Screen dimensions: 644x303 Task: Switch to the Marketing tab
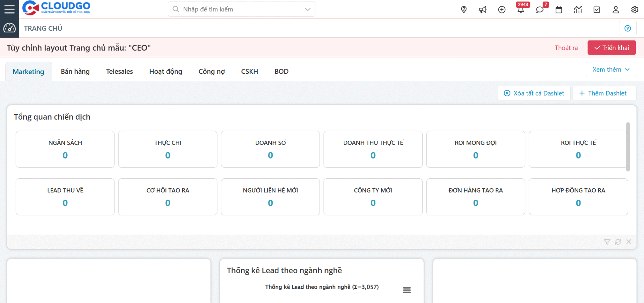[x=28, y=72]
